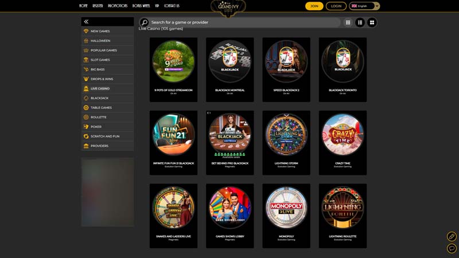The image size is (459, 258).
Task: Open Speed Blackjack 2 game thumbnail
Action: pos(286,61)
